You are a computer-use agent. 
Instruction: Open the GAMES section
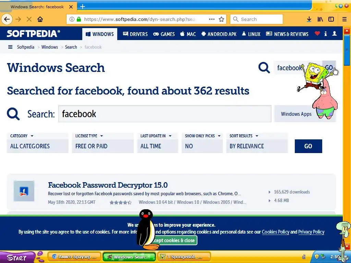pyautogui.click(x=164, y=34)
